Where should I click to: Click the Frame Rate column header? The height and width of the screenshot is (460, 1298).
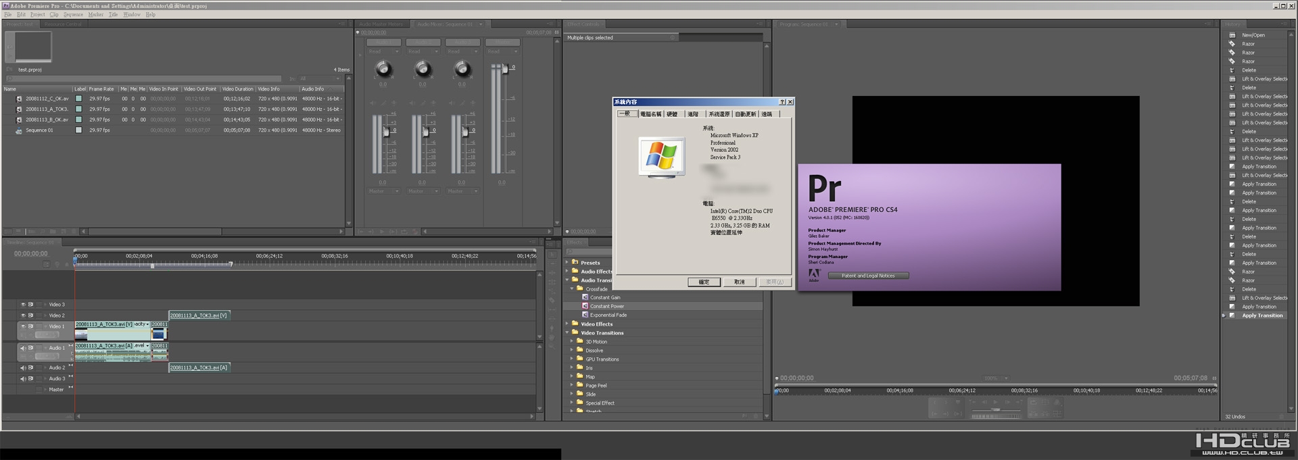101,89
